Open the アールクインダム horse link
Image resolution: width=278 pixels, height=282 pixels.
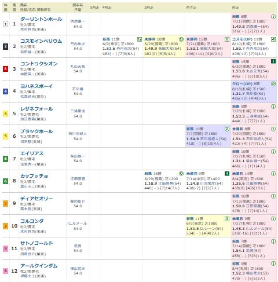pyautogui.click(x=39, y=266)
